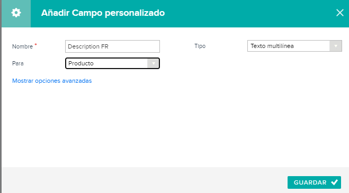
Task: Focus the Nombre field containing Description FR
Action: click(x=112, y=46)
